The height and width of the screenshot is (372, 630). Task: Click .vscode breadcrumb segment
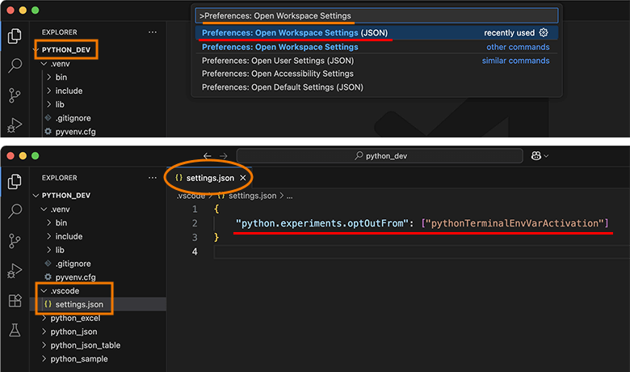pos(191,196)
